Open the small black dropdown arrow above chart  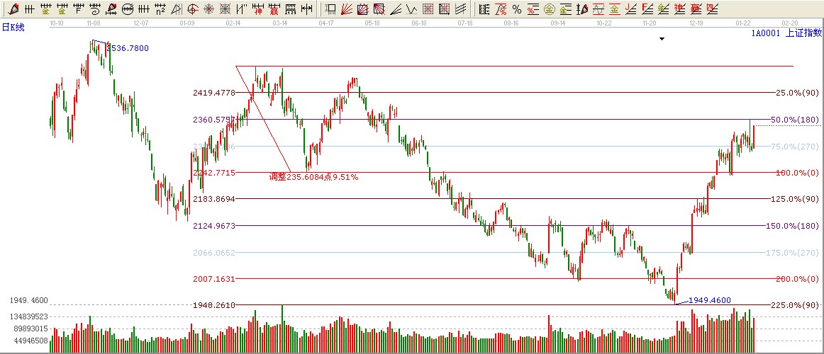click(x=662, y=40)
